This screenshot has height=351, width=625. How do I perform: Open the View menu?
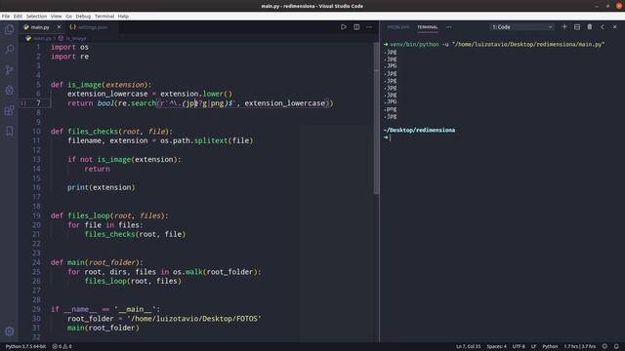point(57,17)
